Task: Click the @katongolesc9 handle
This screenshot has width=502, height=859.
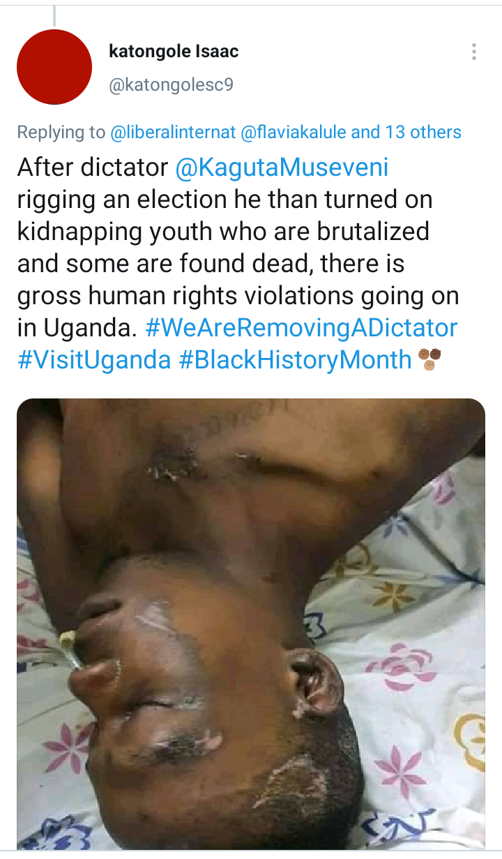Action: pyautogui.click(x=172, y=85)
